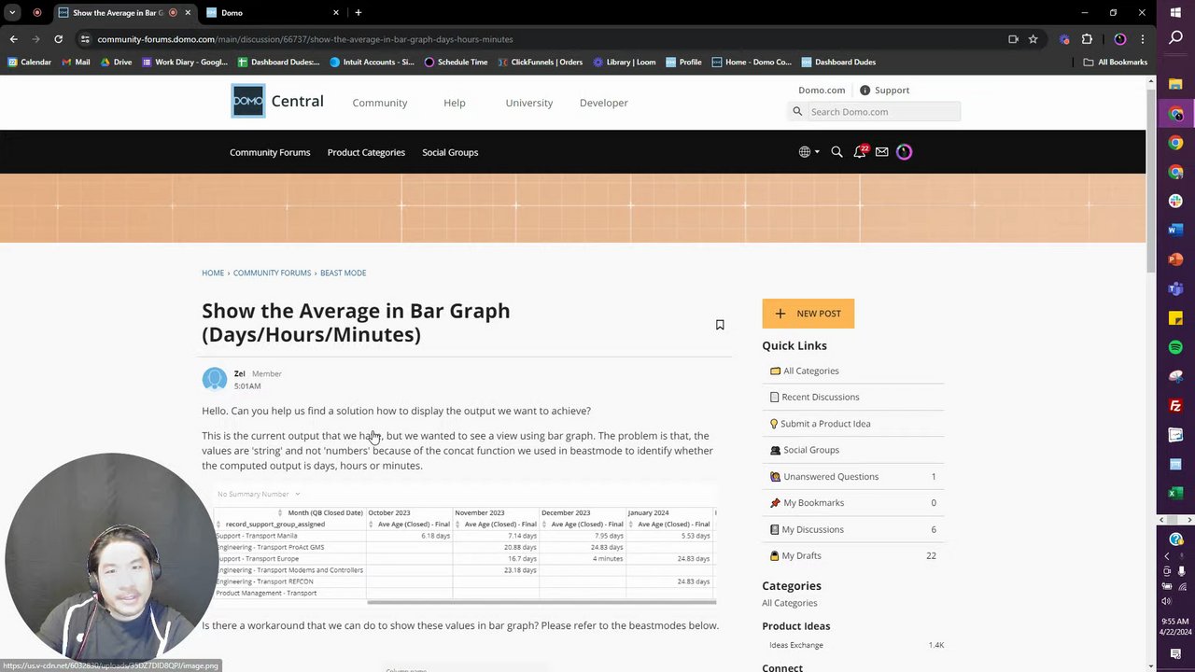
Task: Open the Windows Start button
Action: point(1175,11)
